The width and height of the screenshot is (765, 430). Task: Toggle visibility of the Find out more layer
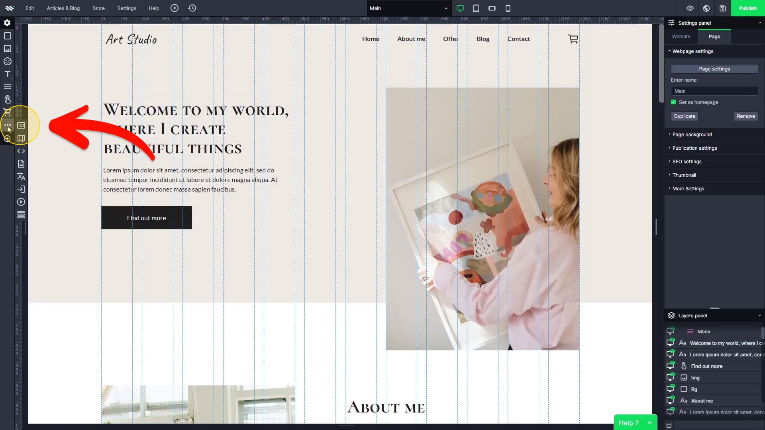pyautogui.click(x=671, y=366)
